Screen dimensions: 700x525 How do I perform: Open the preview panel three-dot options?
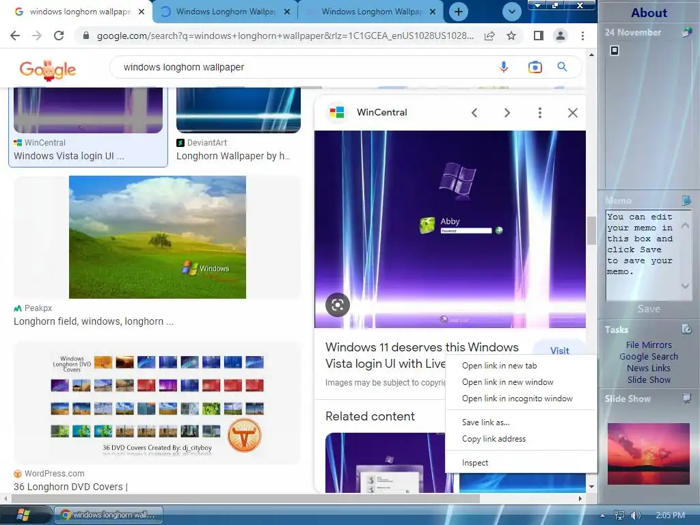(x=540, y=113)
